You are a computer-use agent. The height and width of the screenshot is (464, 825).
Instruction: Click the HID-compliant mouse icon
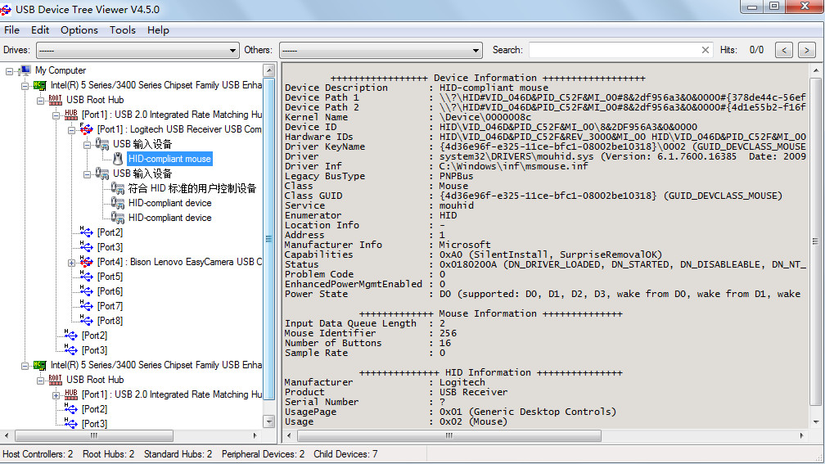[118, 159]
